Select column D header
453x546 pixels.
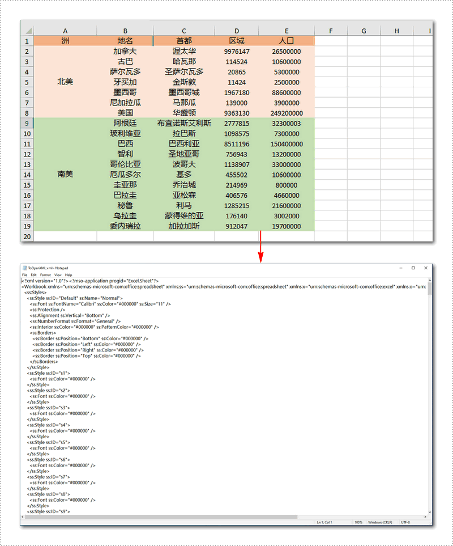click(236, 31)
